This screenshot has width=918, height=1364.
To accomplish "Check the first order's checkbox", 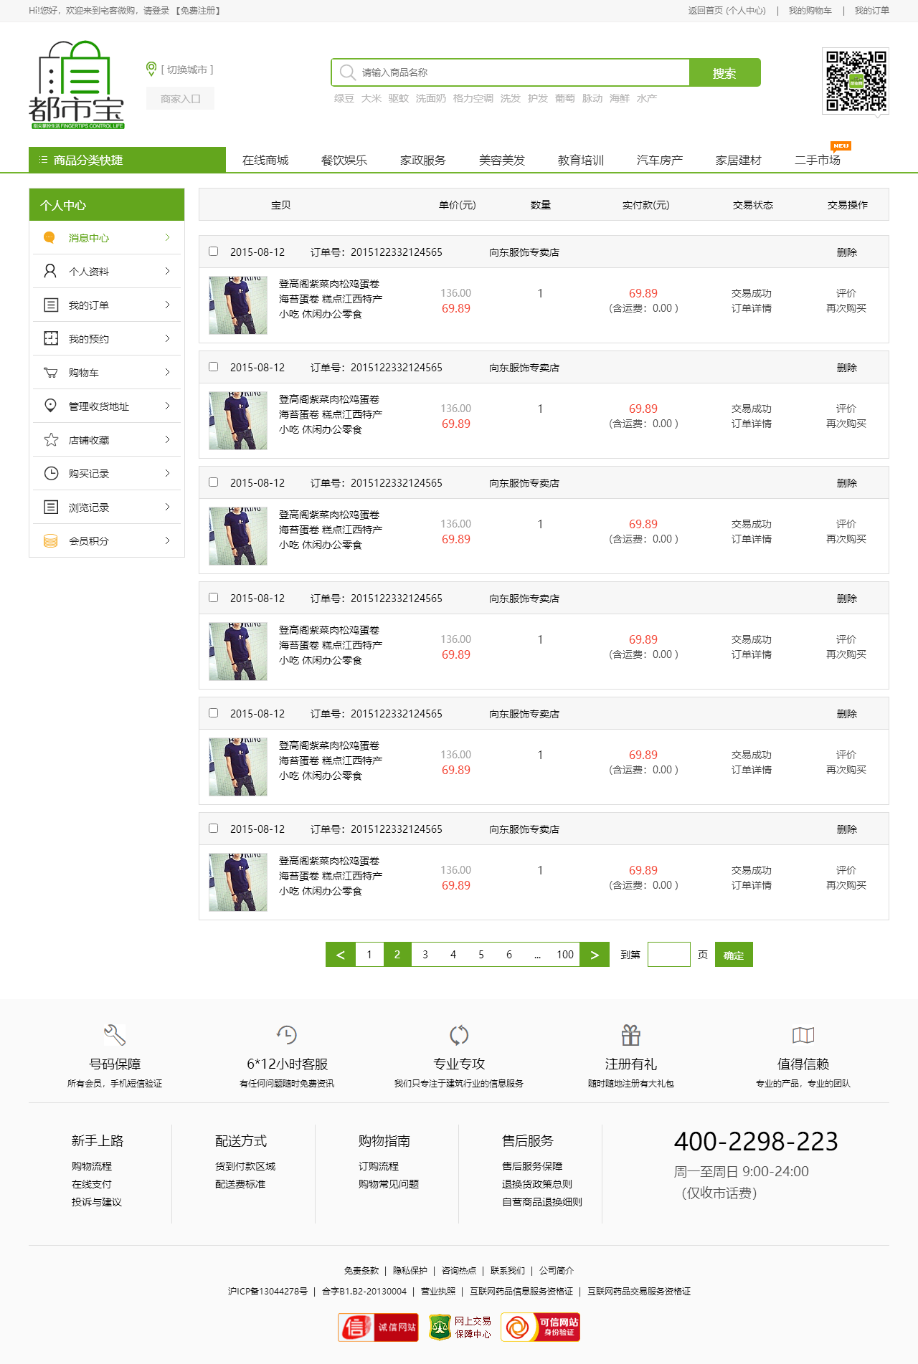I will 213,252.
